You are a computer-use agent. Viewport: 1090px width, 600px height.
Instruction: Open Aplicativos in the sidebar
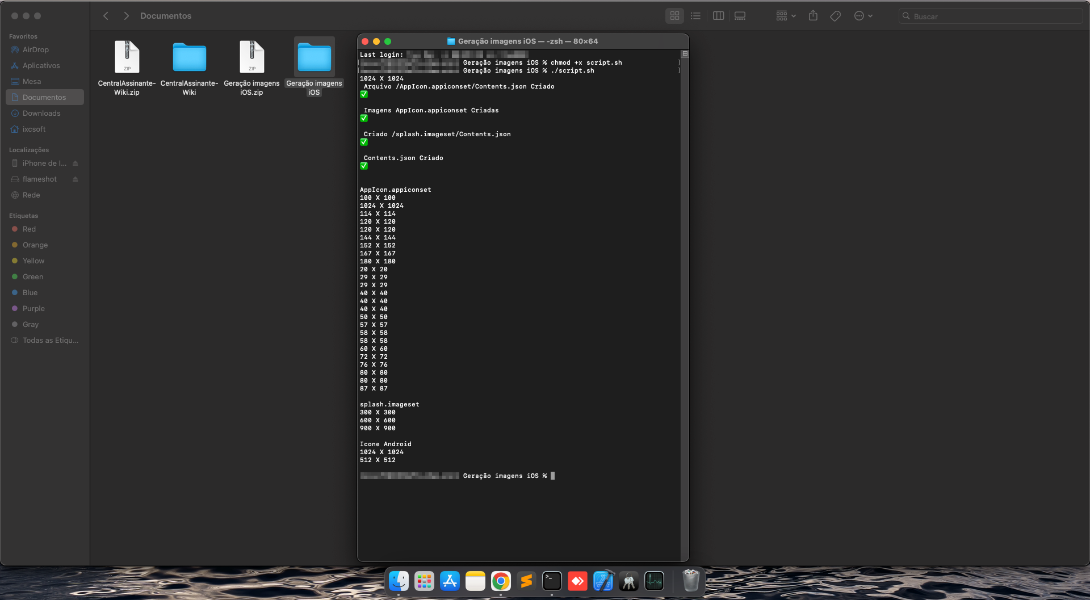point(45,66)
